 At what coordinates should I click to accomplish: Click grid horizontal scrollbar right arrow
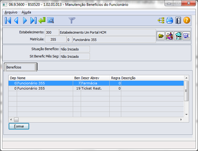(181, 120)
